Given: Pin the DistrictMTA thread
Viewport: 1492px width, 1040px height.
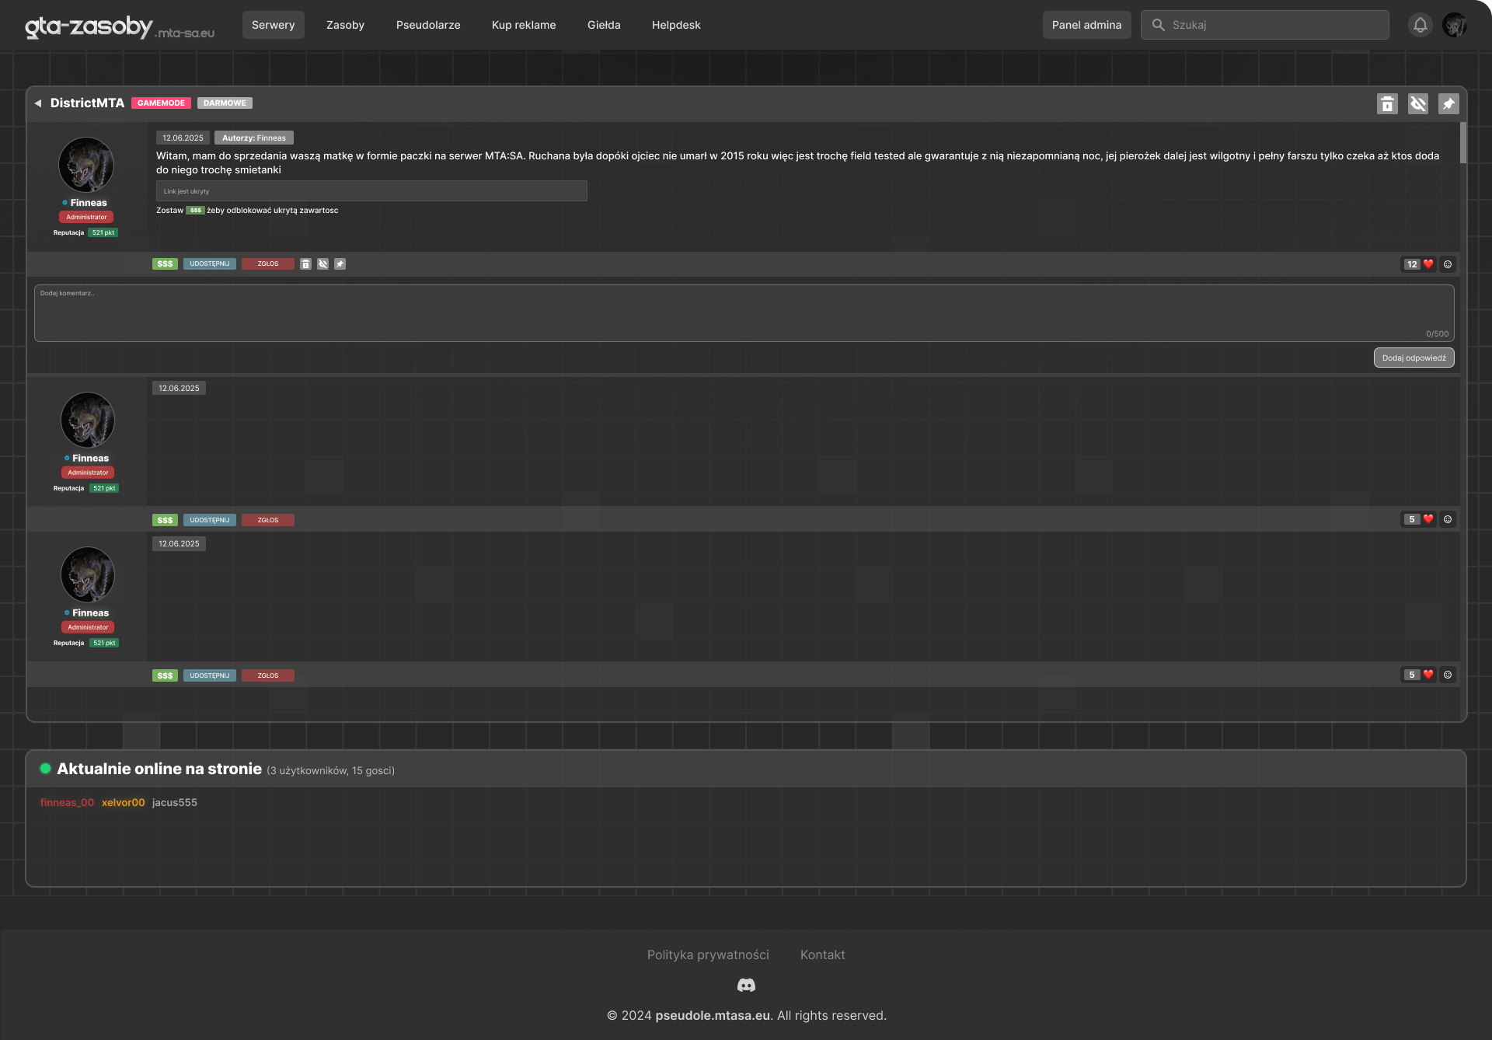Looking at the screenshot, I should [1448, 104].
